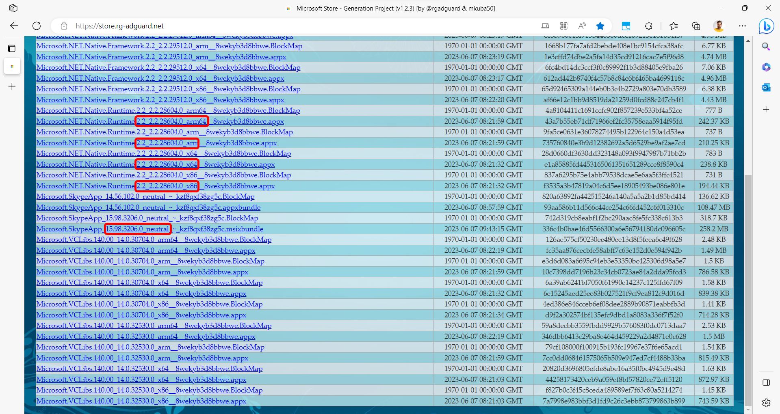Select the 2023-06-07 08:57:59 GMT date cell

[483, 207]
